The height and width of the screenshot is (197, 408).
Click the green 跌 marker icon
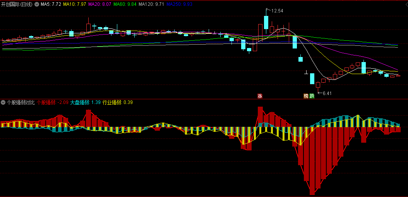tap(312, 96)
